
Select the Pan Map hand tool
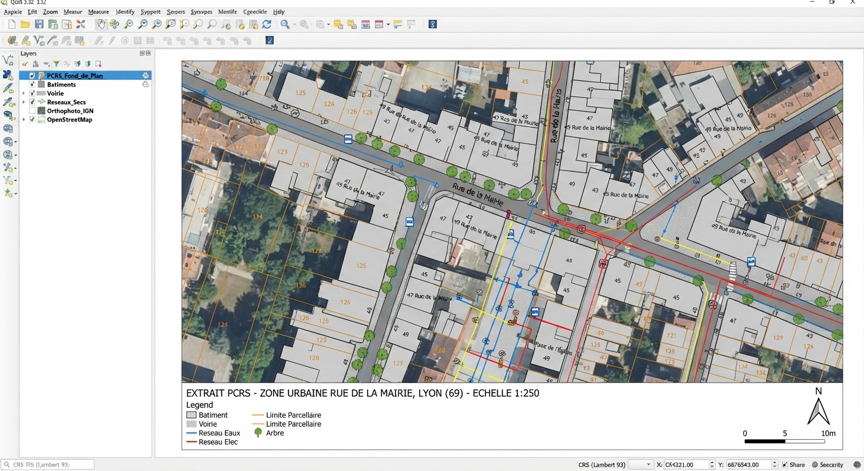[x=101, y=25]
